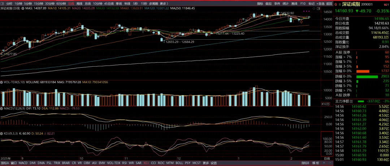The height and width of the screenshot is (166, 390).
Task: Switch to the 年线 yearly chart
Action: 127,4
